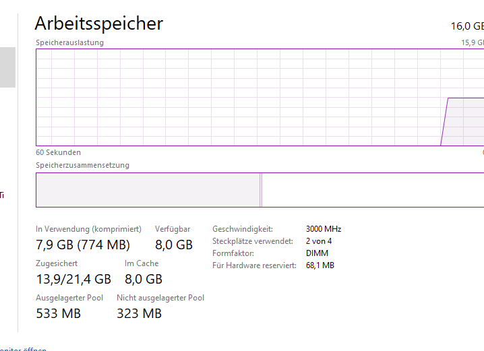Click the Geschwindigkeit value 3000 MHz
This screenshot has width=484, height=351.
(x=324, y=229)
